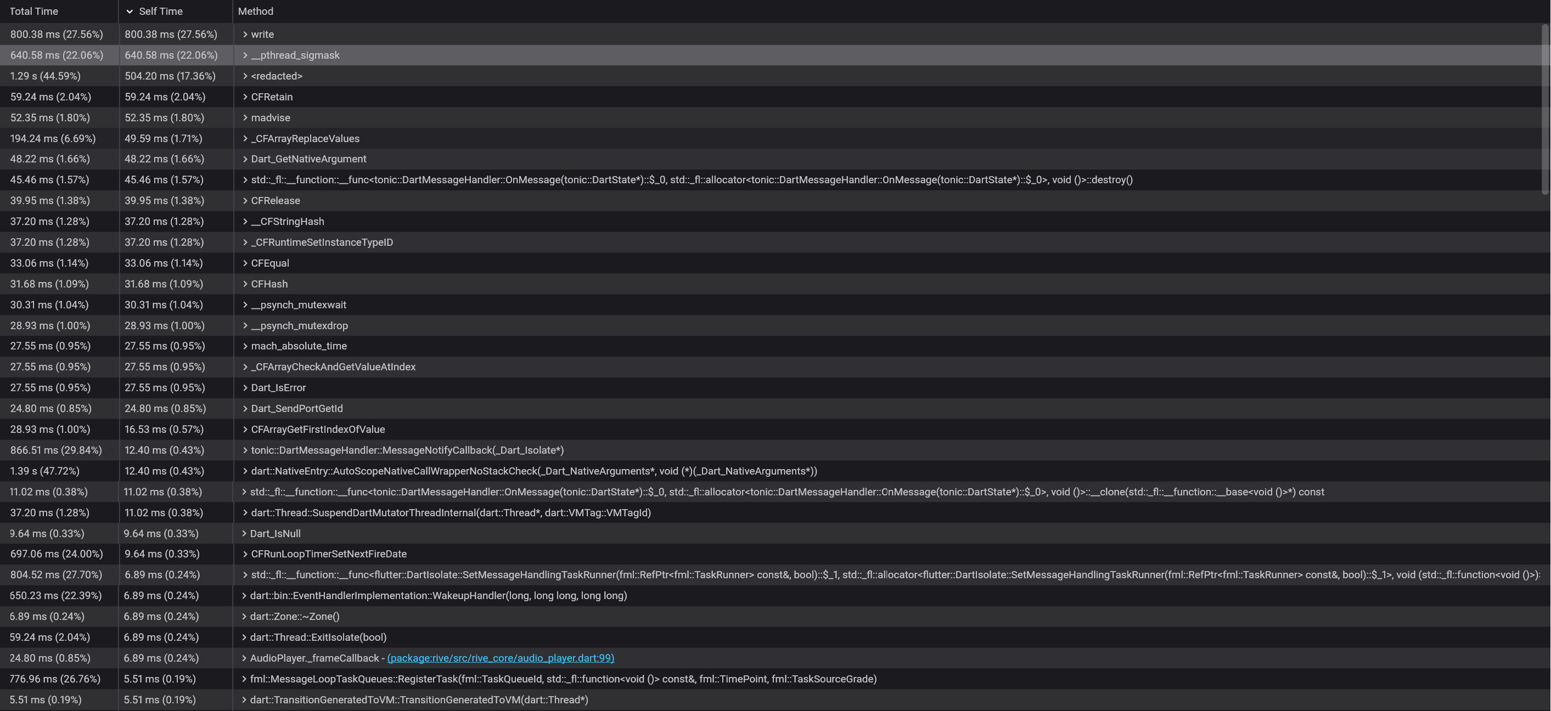Expand dart::Zone::~Zone() row chevron
Screen dimensions: 1551x711
(244, 617)
